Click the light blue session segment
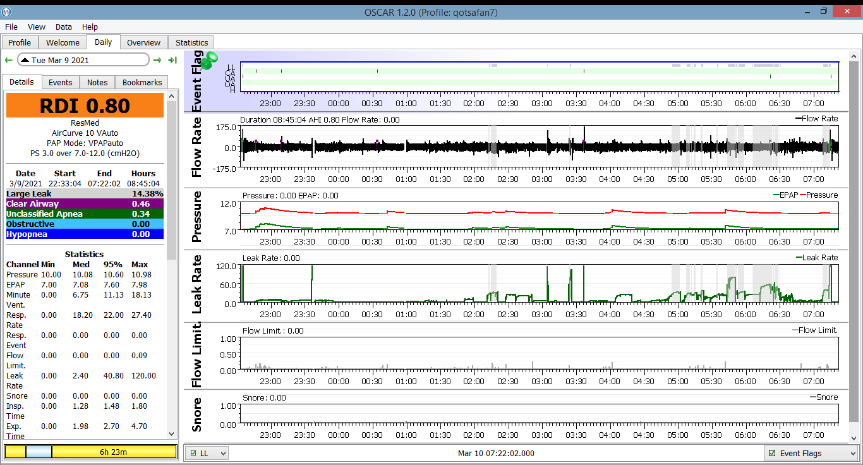863x465 pixels. point(39,452)
